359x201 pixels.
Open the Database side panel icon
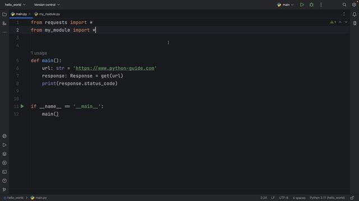(355, 23)
